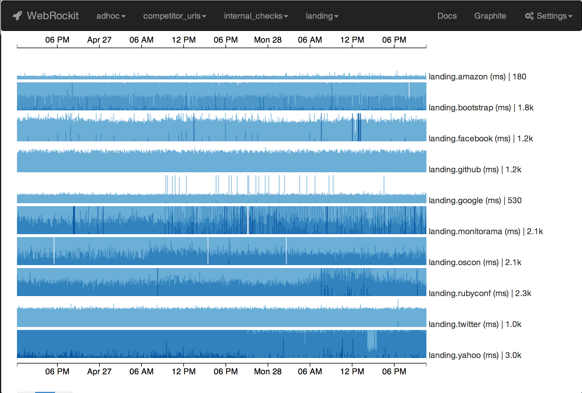Image resolution: width=582 pixels, height=393 pixels.
Task: Click the bottom axis Apr 27 tick label
Action: pyautogui.click(x=99, y=371)
